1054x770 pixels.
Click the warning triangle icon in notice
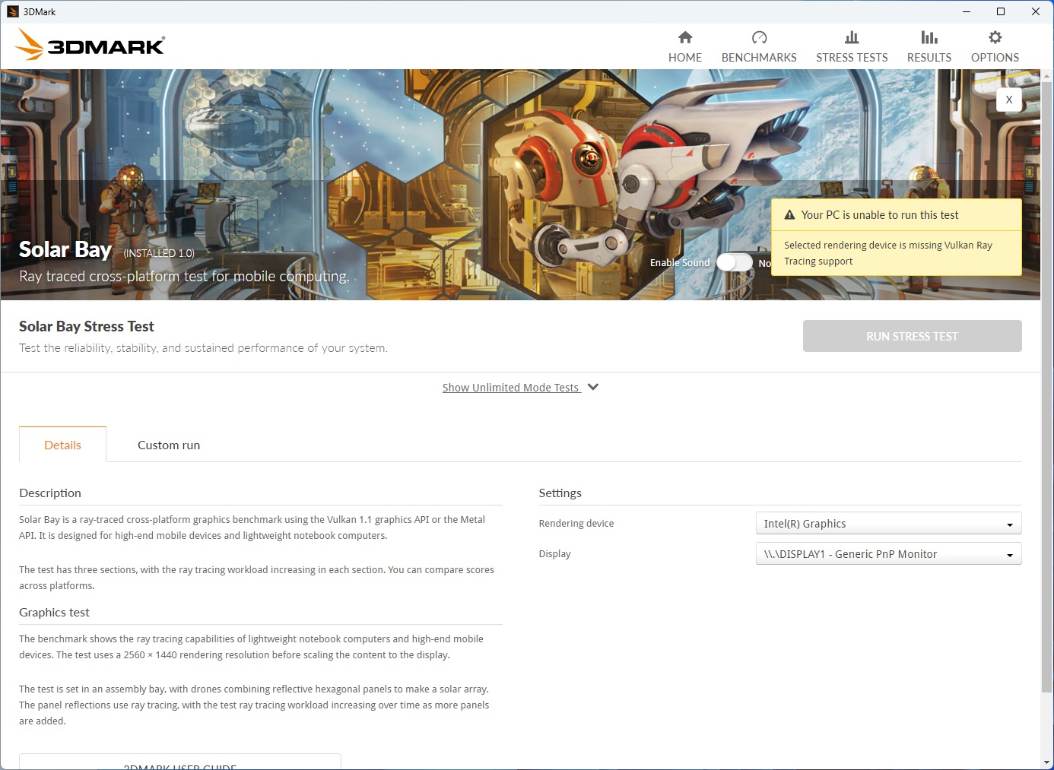(x=789, y=215)
